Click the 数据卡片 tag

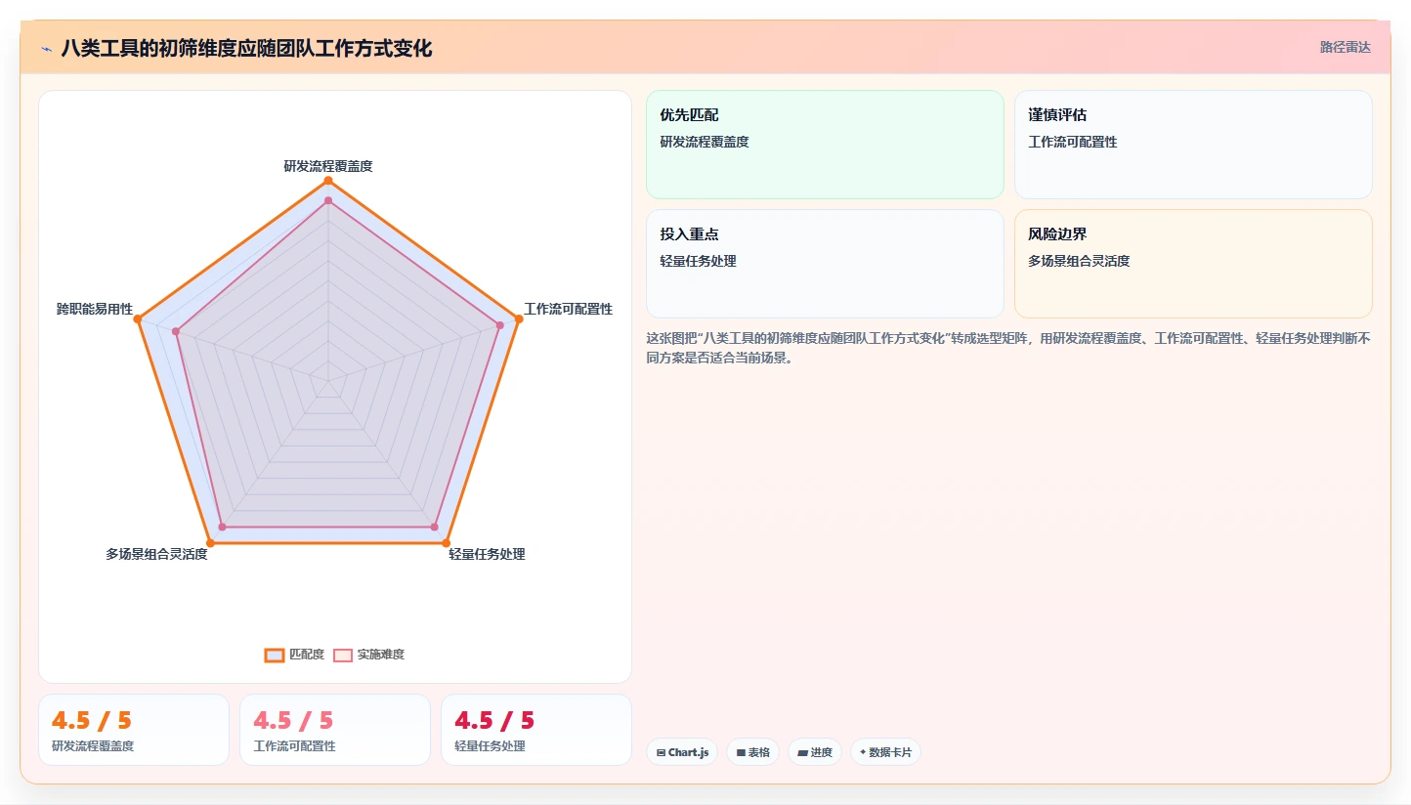885,752
